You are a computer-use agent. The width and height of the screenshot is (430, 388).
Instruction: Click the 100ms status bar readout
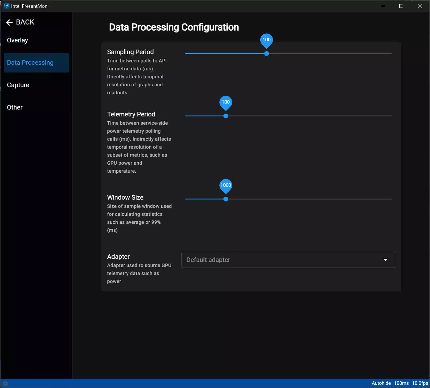[x=401, y=383]
